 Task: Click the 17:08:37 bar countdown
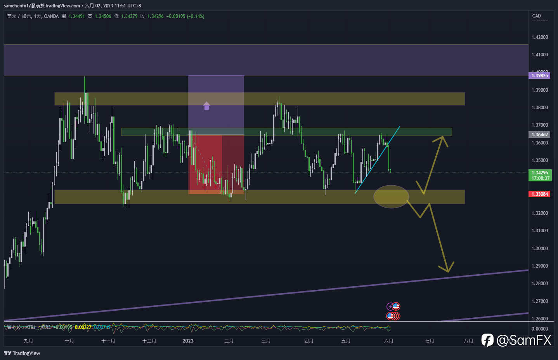point(540,178)
